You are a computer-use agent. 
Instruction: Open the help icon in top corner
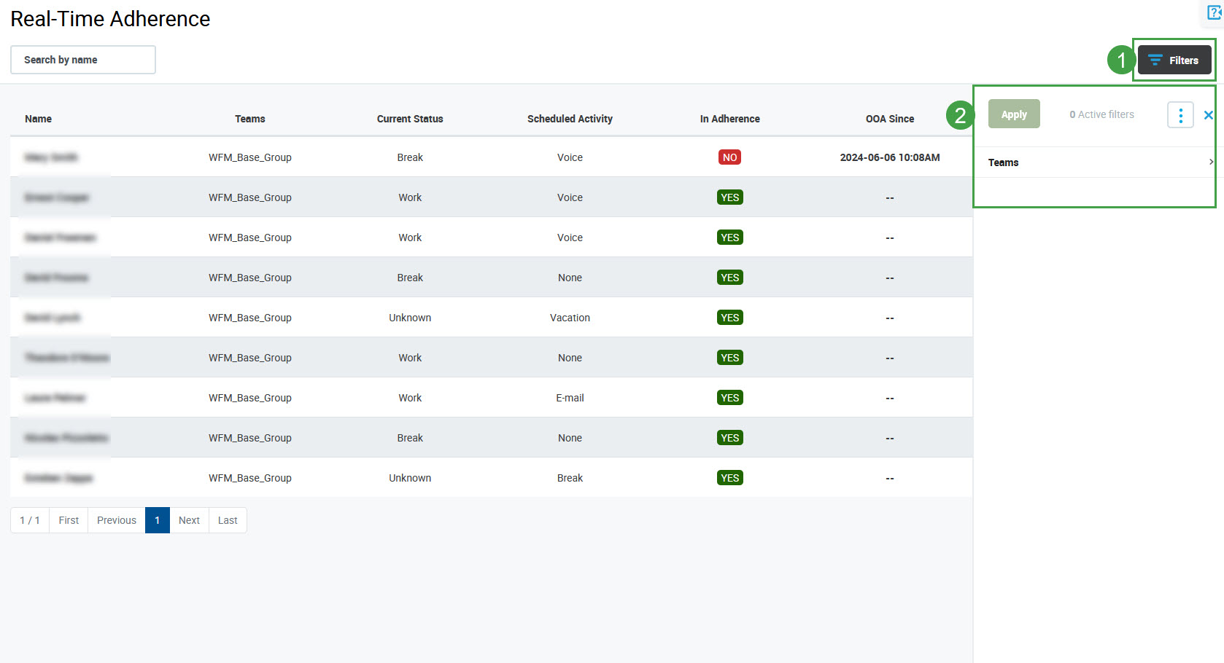click(1214, 13)
